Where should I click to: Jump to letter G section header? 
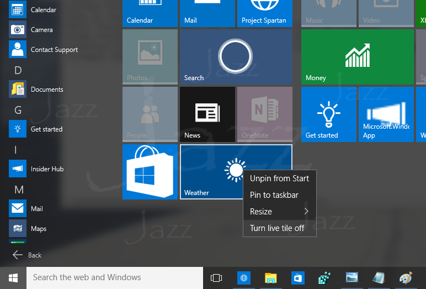pos(18,110)
